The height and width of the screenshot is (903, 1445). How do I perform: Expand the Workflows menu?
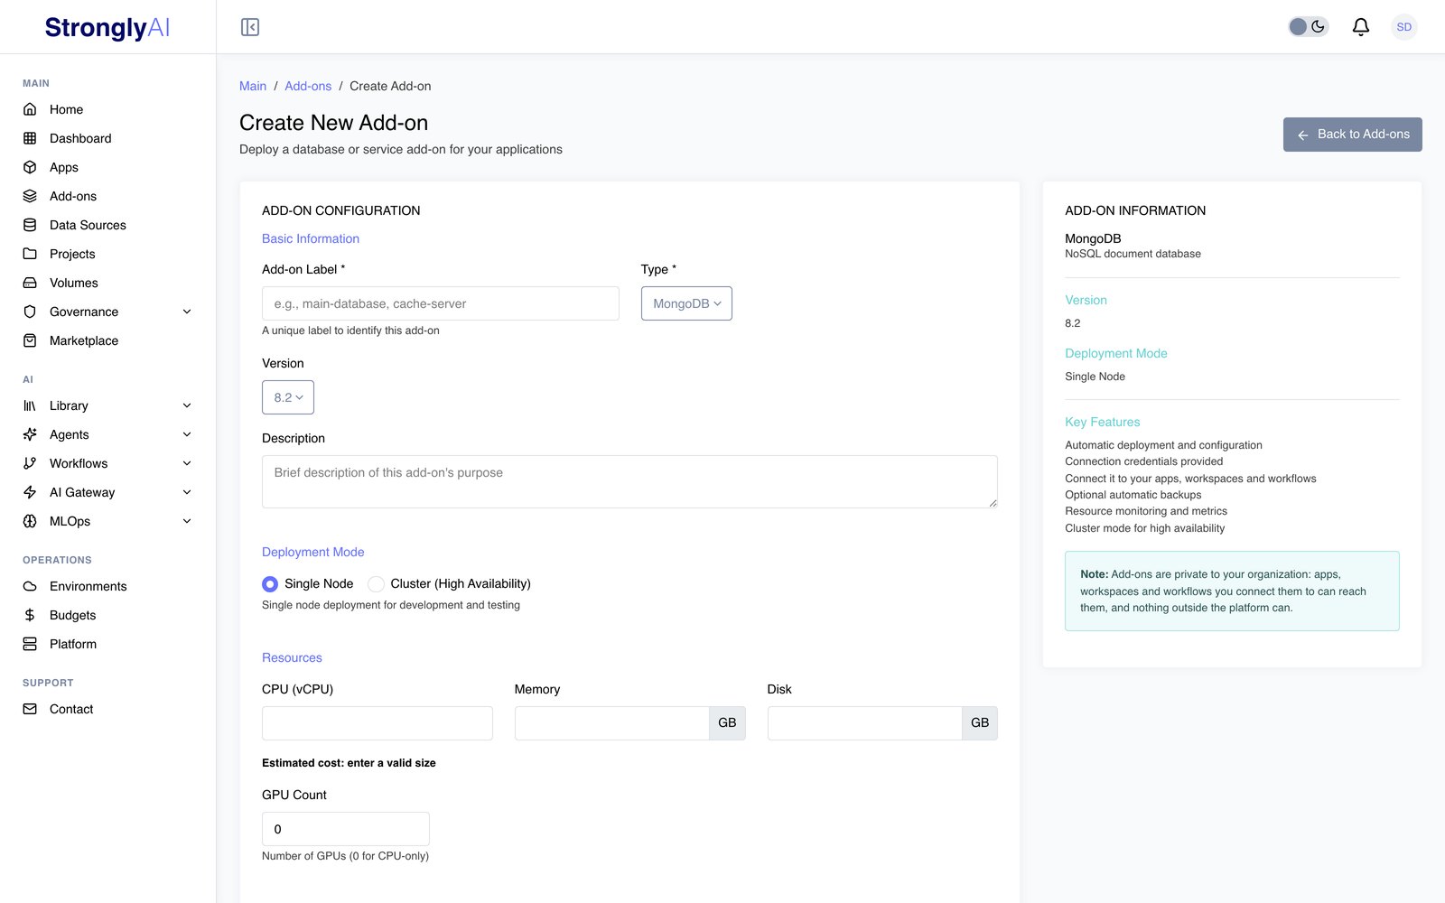pos(107,463)
